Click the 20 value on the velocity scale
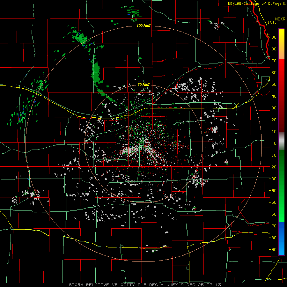This screenshot has width=287, height=287. [x=274, y=120]
